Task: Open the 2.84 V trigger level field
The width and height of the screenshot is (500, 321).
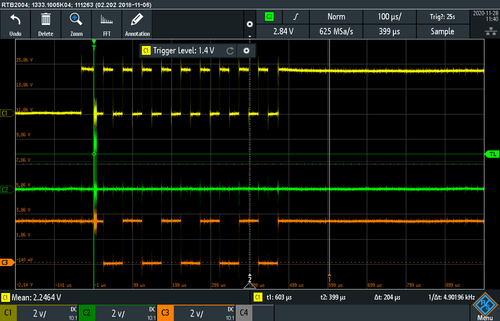Action: coord(283,31)
